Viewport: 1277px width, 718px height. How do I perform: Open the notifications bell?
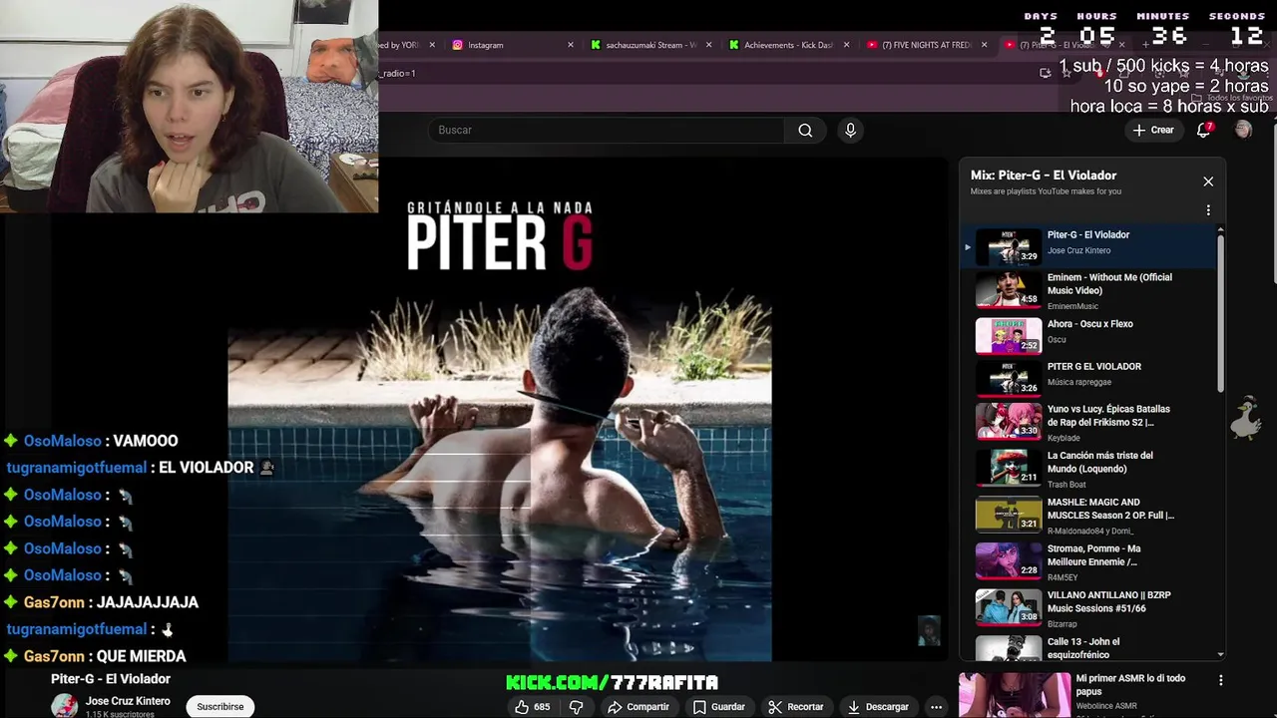[1204, 130]
